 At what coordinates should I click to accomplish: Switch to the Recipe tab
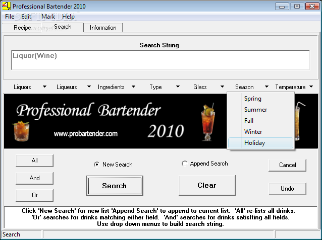pos(22,28)
